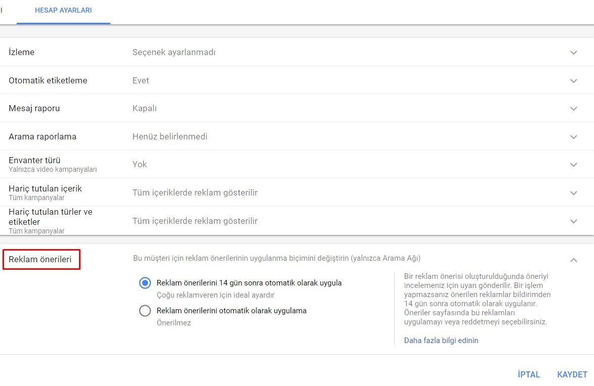Click the Envanter türü chevron icon
This screenshot has width=594, height=386.
click(573, 165)
